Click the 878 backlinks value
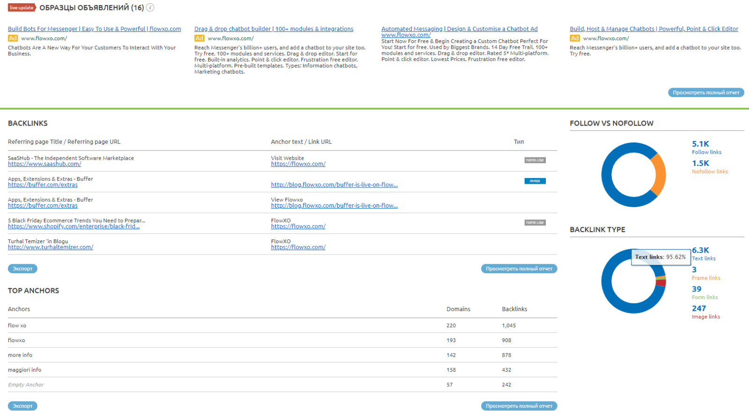 pyautogui.click(x=507, y=355)
